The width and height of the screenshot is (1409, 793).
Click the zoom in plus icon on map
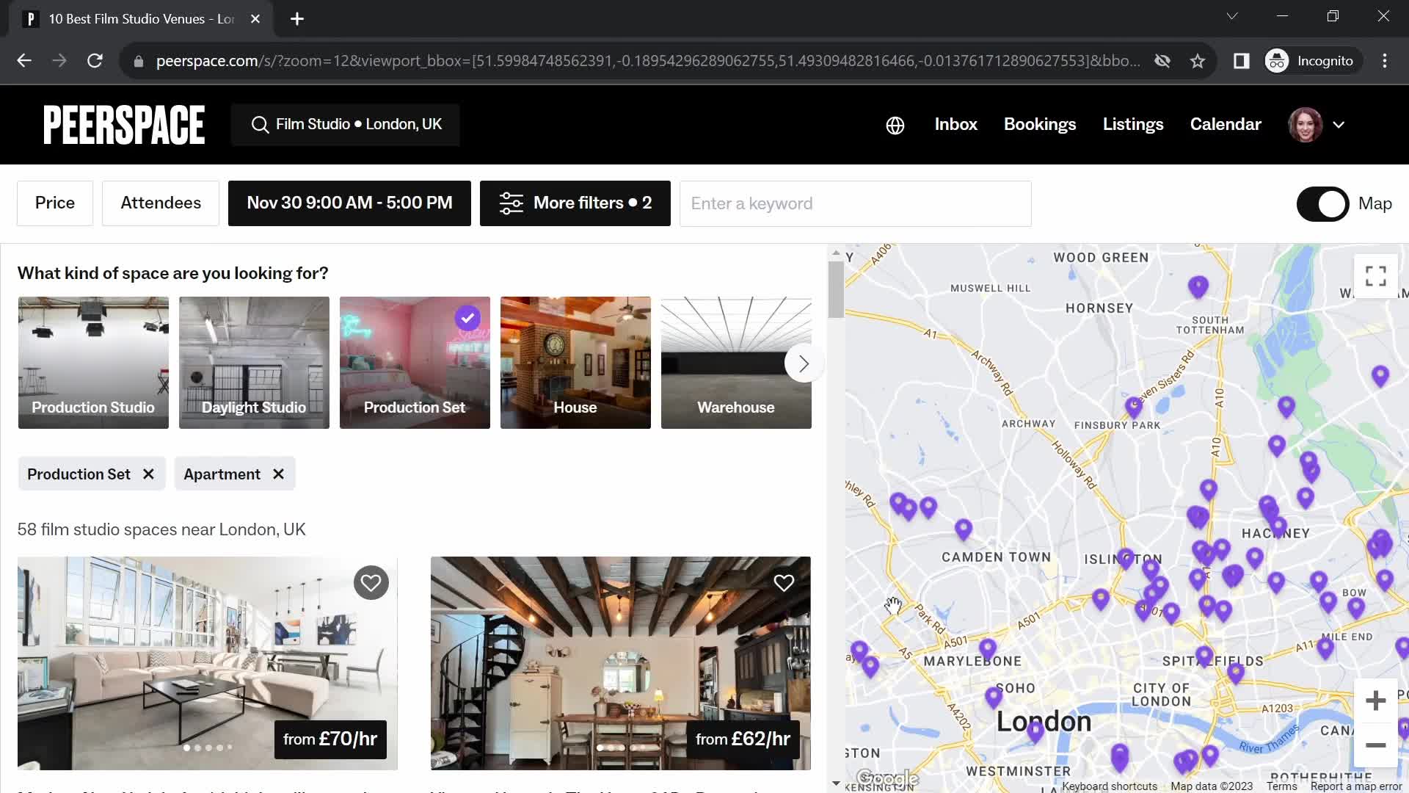(x=1375, y=700)
